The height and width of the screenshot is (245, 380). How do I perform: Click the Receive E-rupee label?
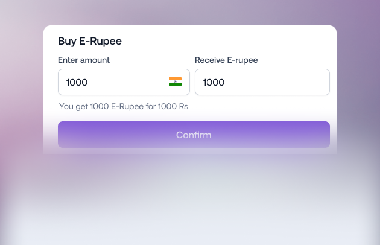pos(226,60)
